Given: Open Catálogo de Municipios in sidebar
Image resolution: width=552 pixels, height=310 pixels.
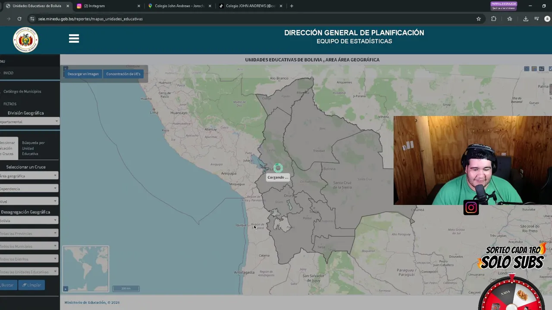Looking at the screenshot, I should tap(22, 91).
